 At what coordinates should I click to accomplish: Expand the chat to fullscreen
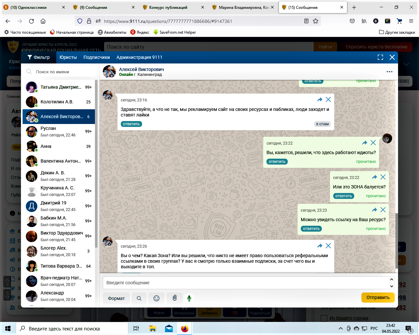[380, 57]
